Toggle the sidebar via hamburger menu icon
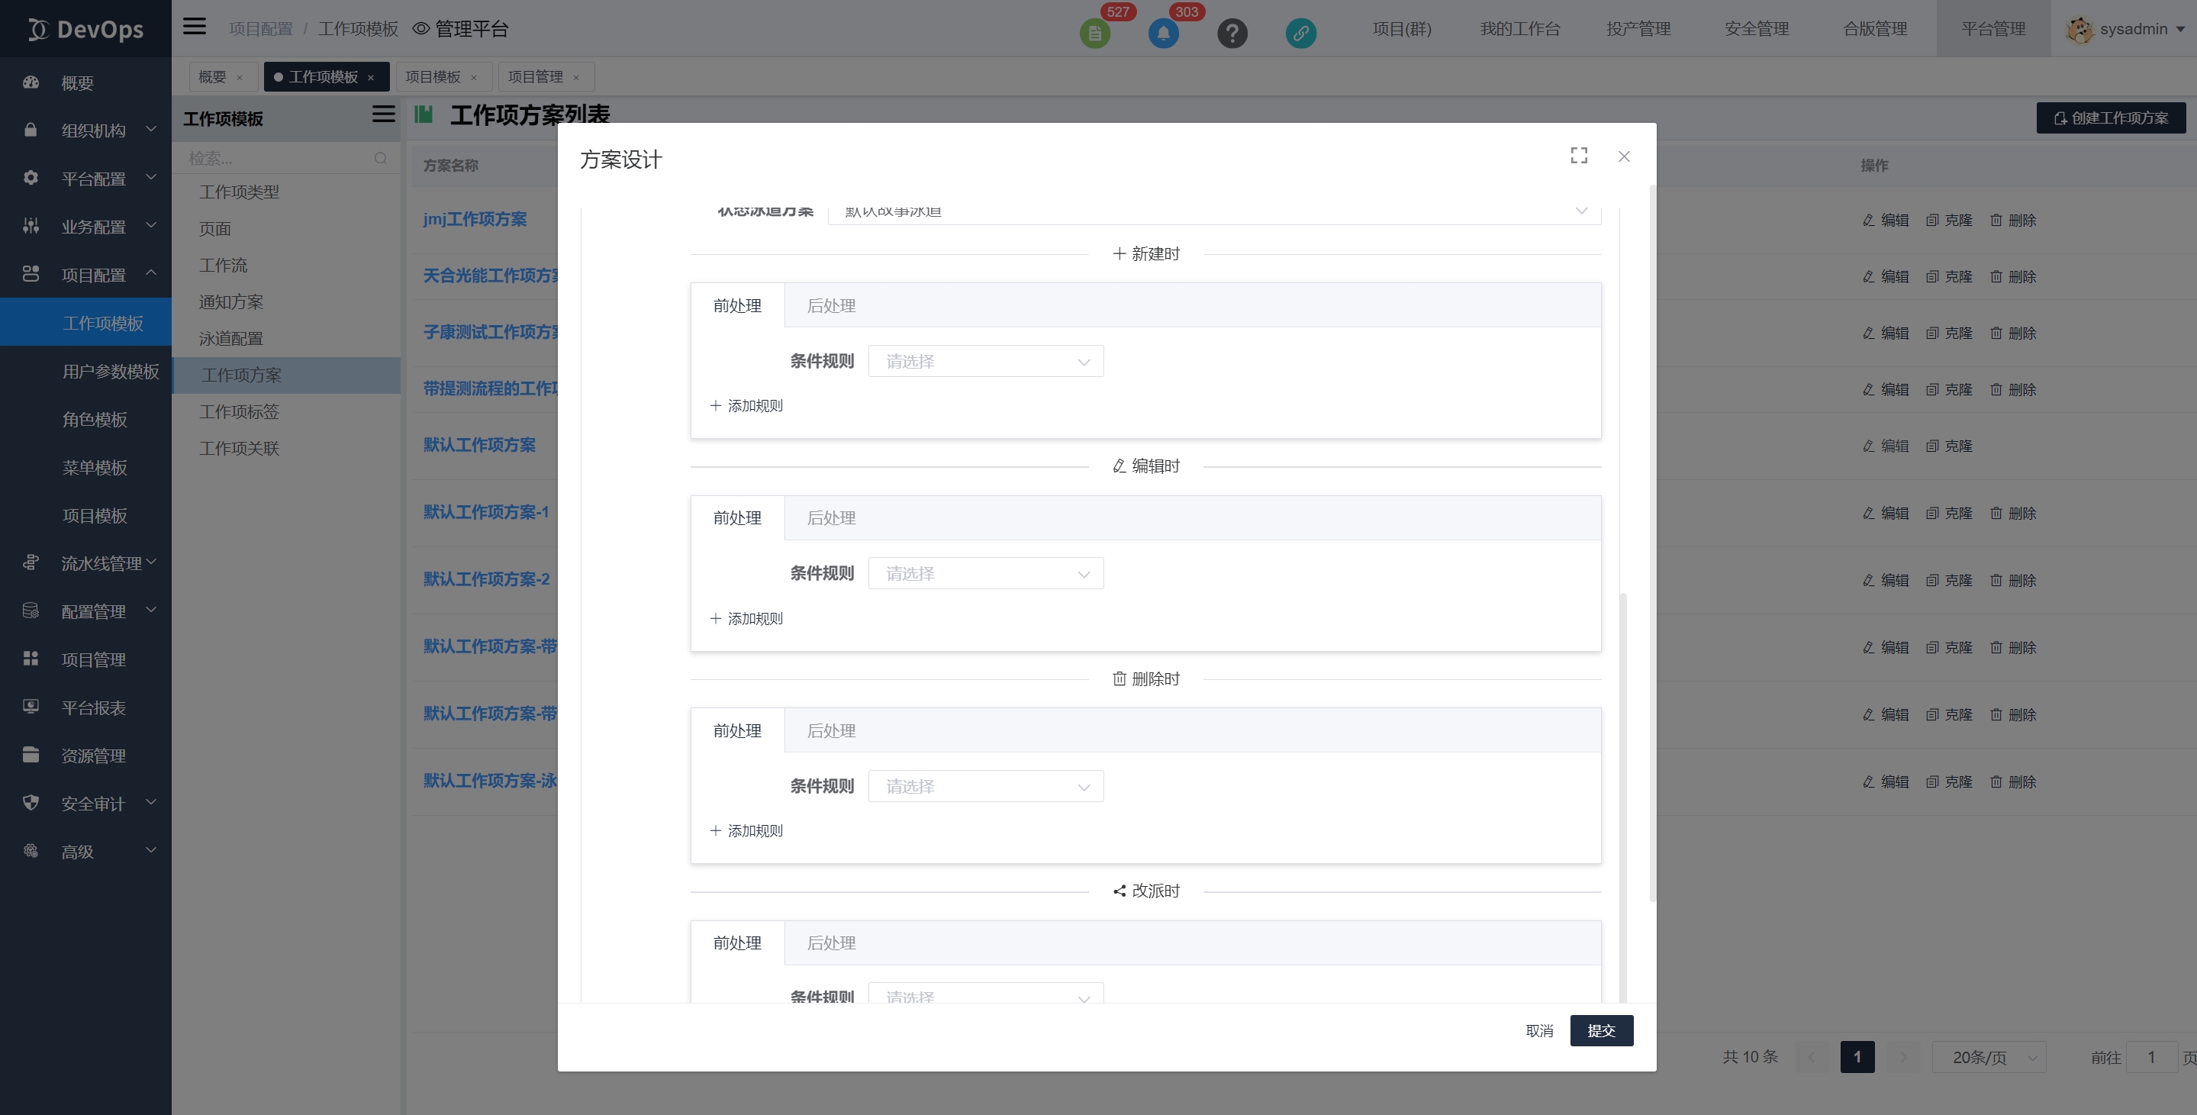2197x1115 pixels. (194, 27)
